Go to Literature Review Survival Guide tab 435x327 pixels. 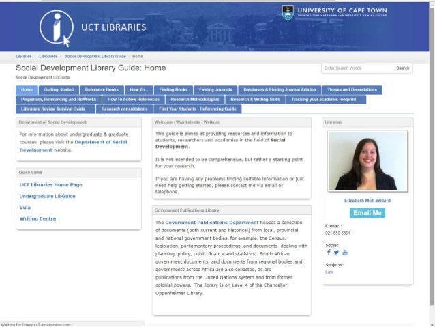(53, 109)
